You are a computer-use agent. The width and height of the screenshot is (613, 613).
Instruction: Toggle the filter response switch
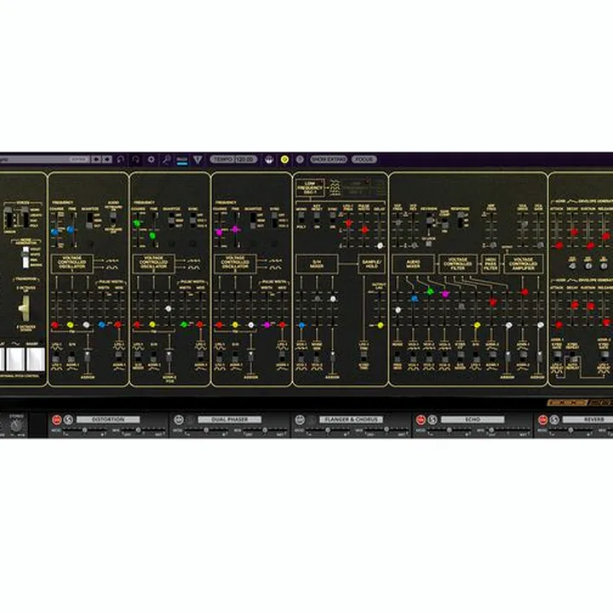click(461, 221)
